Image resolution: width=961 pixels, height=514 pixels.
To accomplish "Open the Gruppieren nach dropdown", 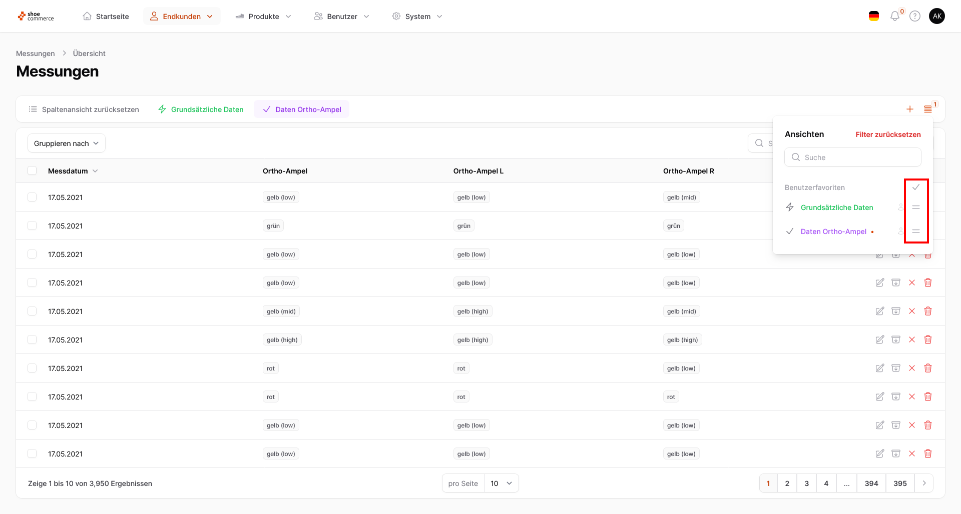I will click(x=66, y=143).
